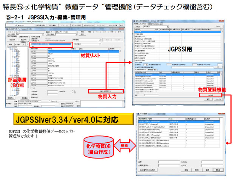Expand the RAssyA node in BOM tree

[x=10, y=75]
